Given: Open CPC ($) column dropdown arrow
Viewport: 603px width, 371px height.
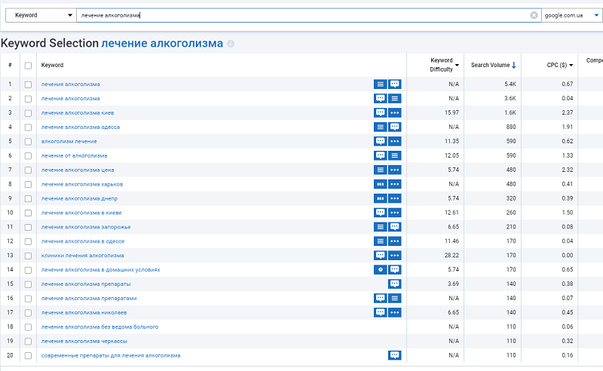Looking at the screenshot, I should (571, 65).
